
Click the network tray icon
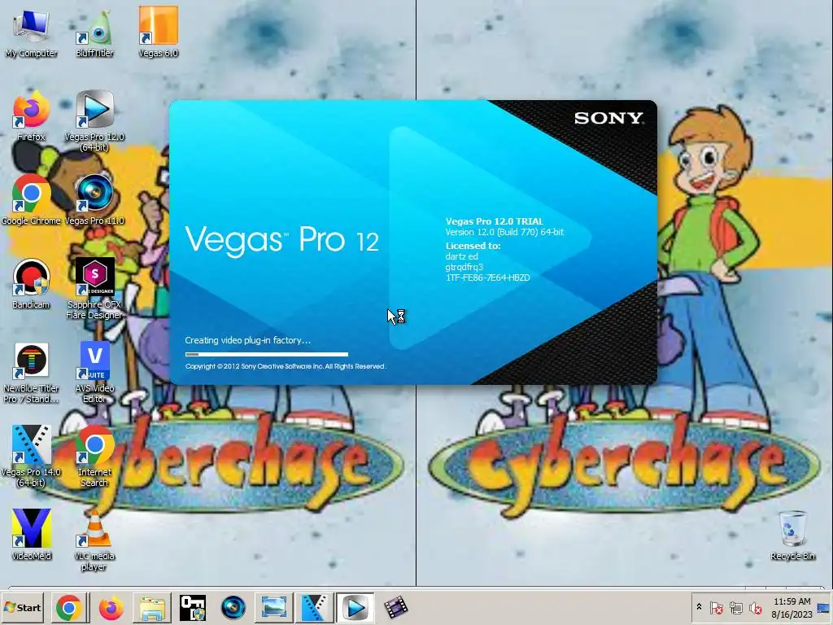click(735, 607)
